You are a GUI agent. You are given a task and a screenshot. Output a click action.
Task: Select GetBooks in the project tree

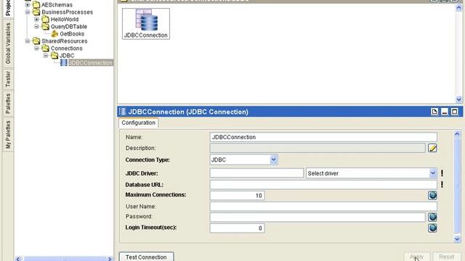72,34
